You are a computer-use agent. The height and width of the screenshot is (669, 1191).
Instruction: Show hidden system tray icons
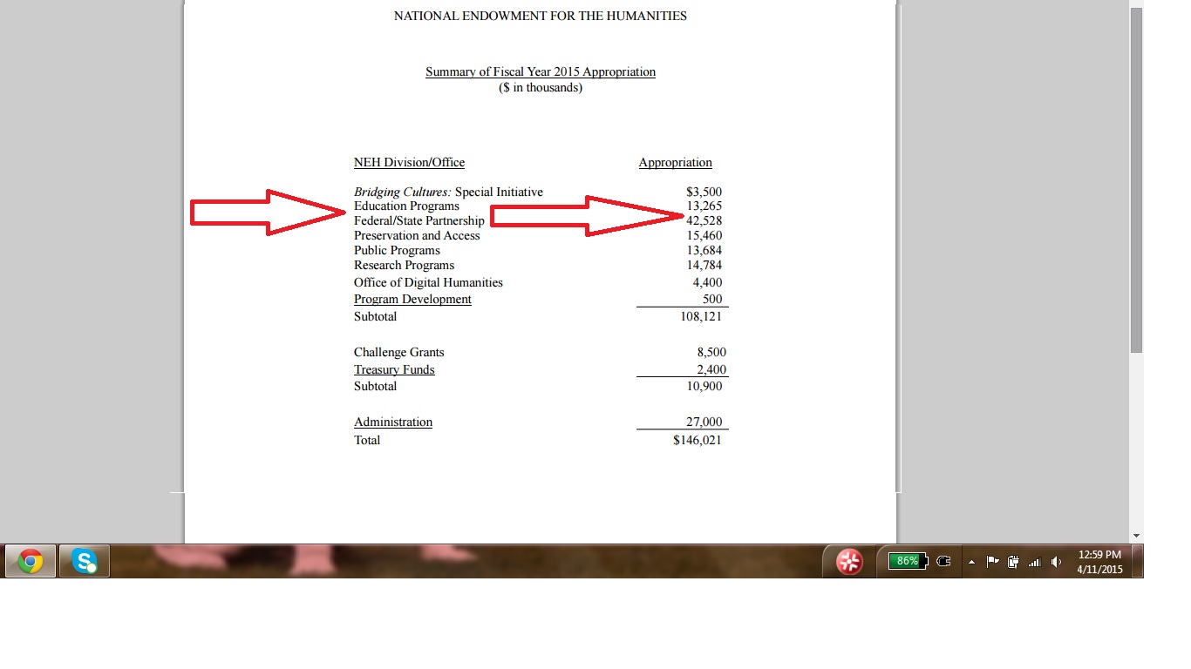click(x=971, y=562)
